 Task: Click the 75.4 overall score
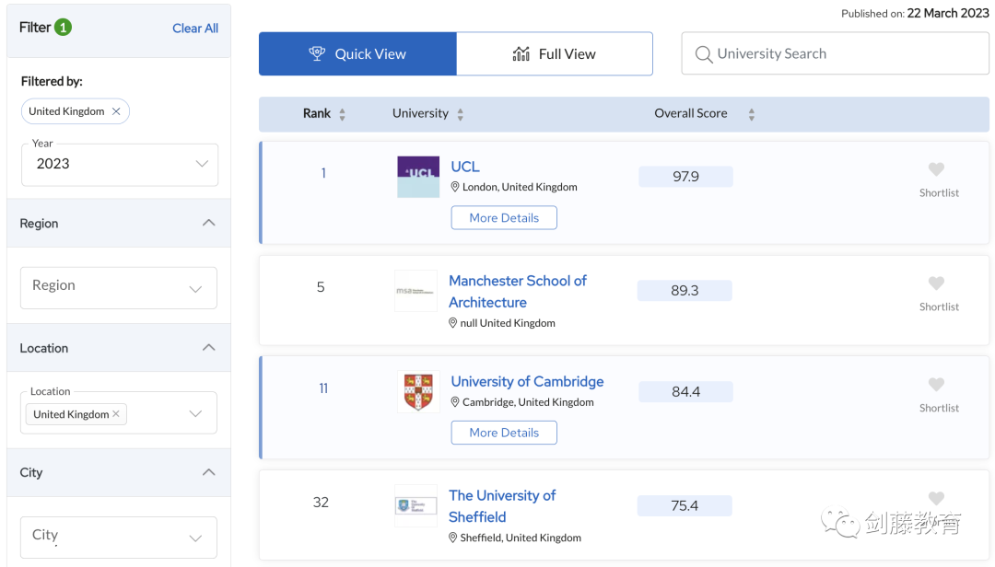click(685, 506)
